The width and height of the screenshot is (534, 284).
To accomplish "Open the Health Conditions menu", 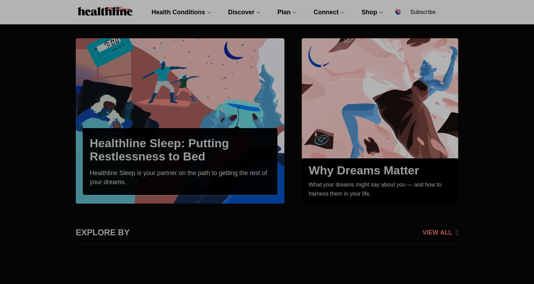I will (178, 12).
